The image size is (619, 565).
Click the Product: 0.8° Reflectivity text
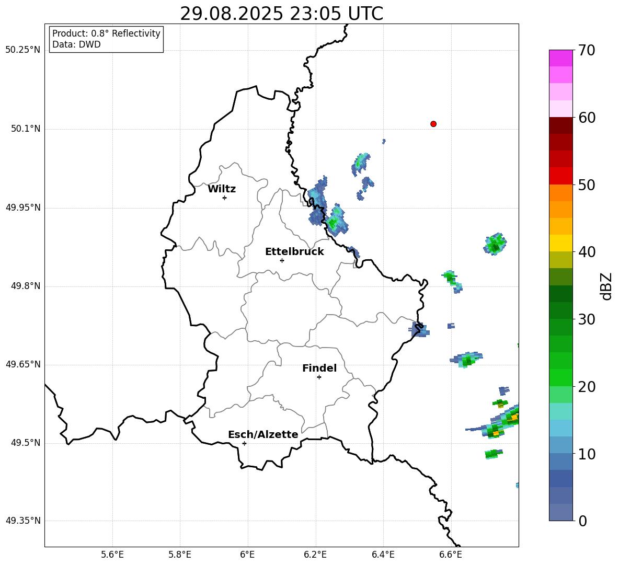click(106, 33)
